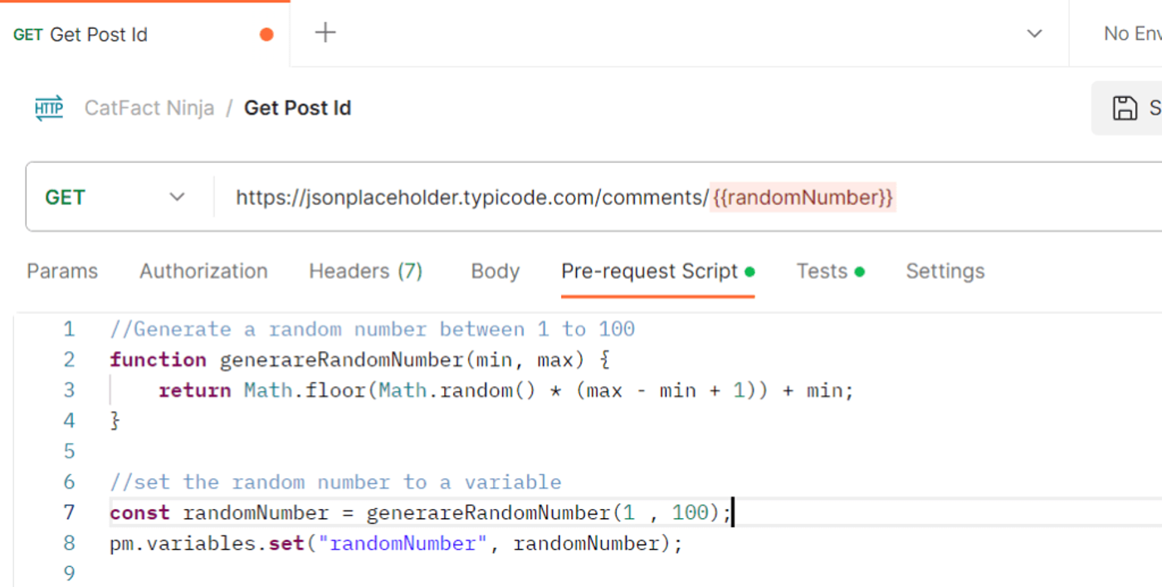The height and width of the screenshot is (587, 1162).
Task: Select the Pre-request Script tab
Action: (x=657, y=271)
